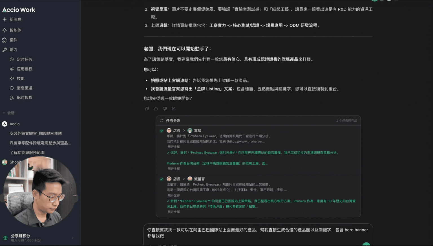The height and width of the screenshot is (246, 433).
Task: Open the 智能体 section
Action: (16, 30)
